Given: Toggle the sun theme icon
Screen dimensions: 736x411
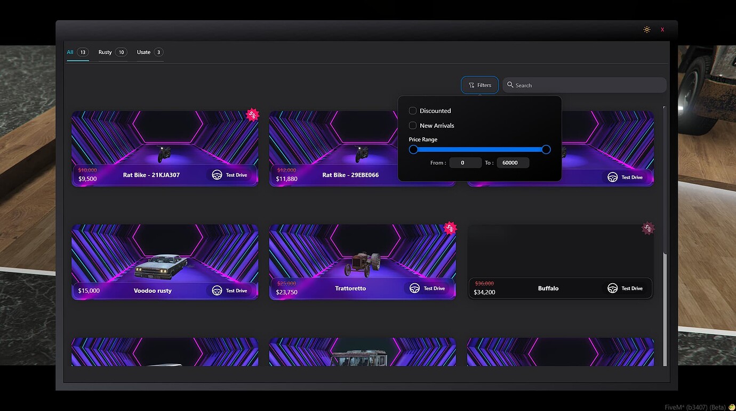Looking at the screenshot, I should (646, 30).
